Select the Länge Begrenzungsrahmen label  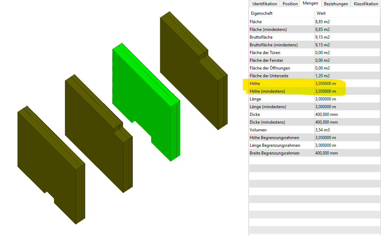275,145
